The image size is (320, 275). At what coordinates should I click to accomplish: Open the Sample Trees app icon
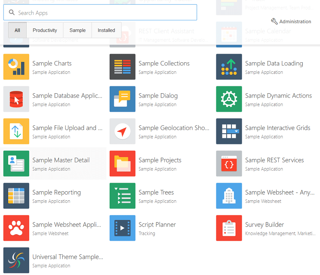pyautogui.click(x=123, y=196)
